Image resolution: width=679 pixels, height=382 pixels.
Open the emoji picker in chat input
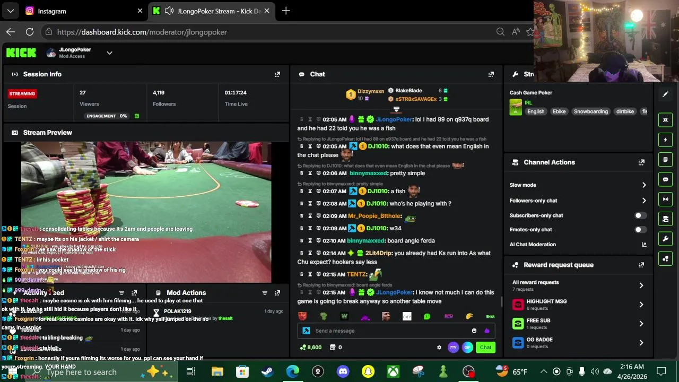click(x=474, y=331)
